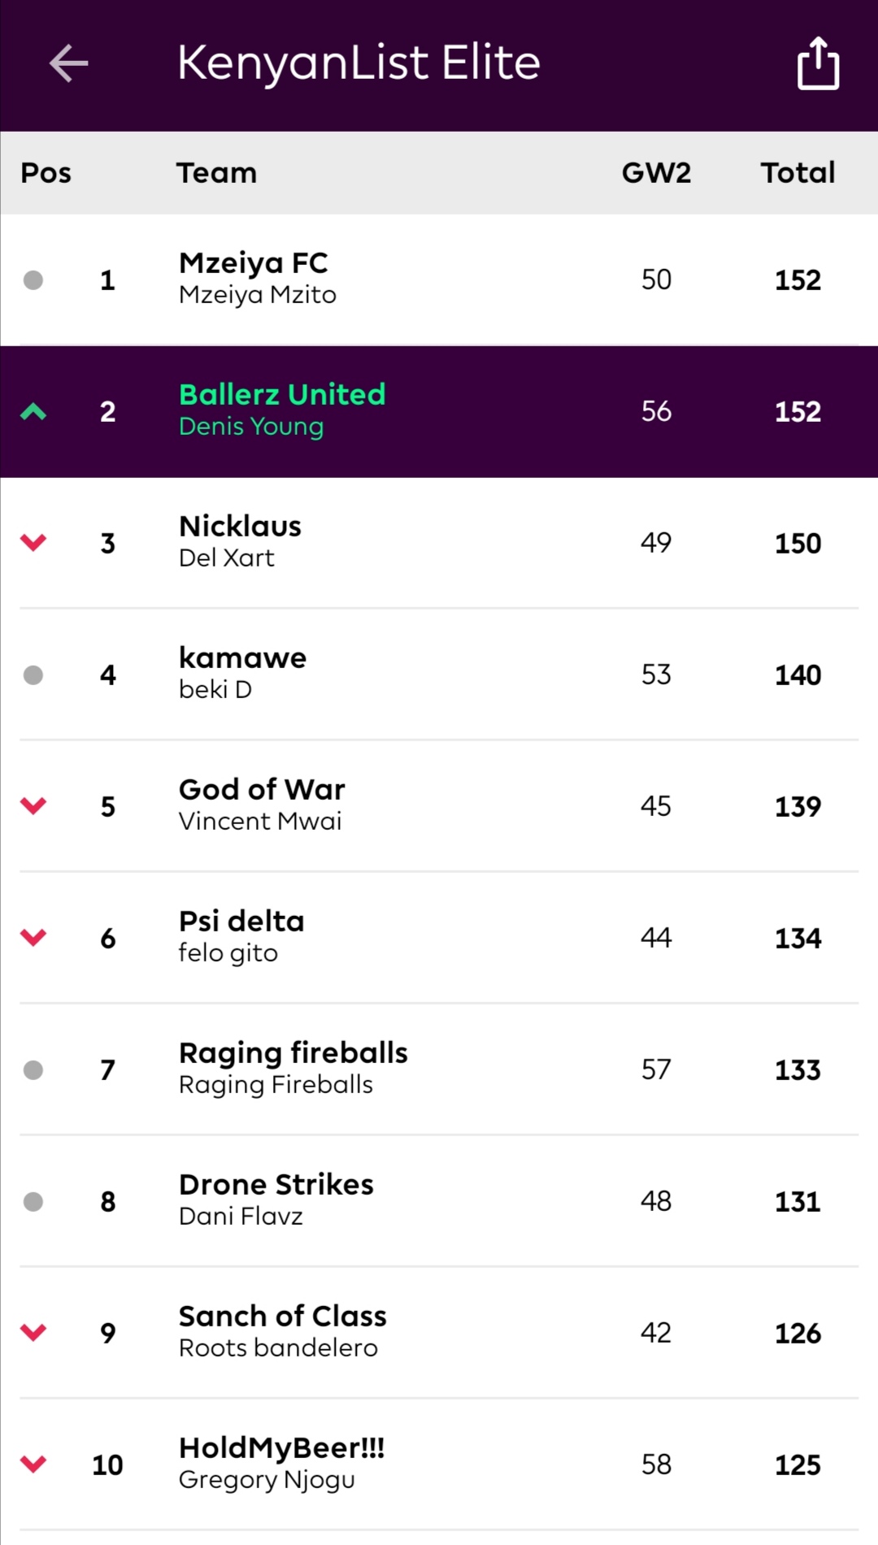The width and height of the screenshot is (878, 1545).
Task: Click the GW2 column header
Action: tap(656, 173)
